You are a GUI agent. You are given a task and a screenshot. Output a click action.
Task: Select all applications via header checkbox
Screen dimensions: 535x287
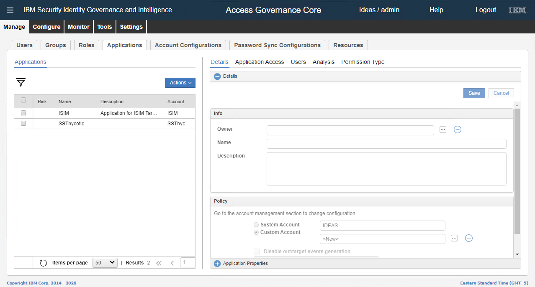23,100
